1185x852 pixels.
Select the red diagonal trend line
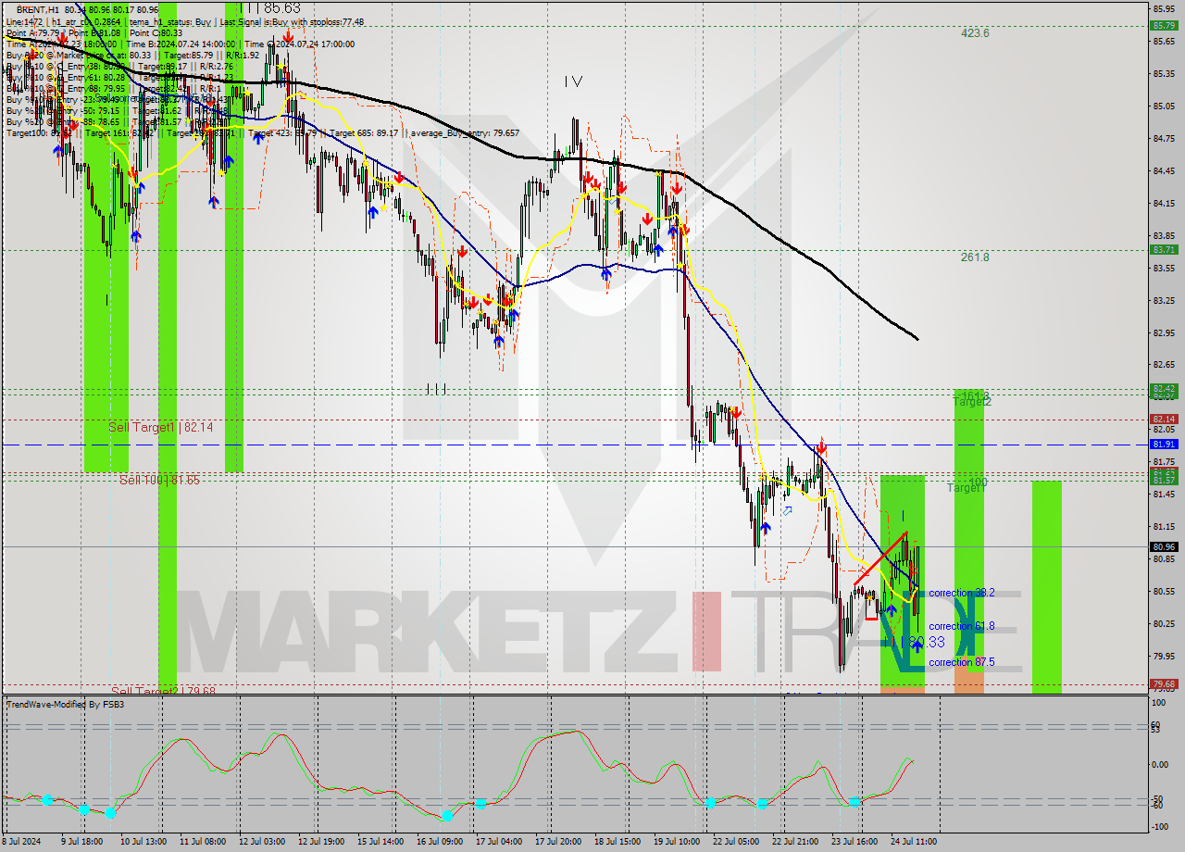[x=880, y=558]
